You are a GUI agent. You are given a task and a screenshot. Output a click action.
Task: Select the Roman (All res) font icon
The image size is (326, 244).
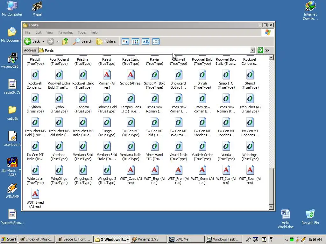107,75
